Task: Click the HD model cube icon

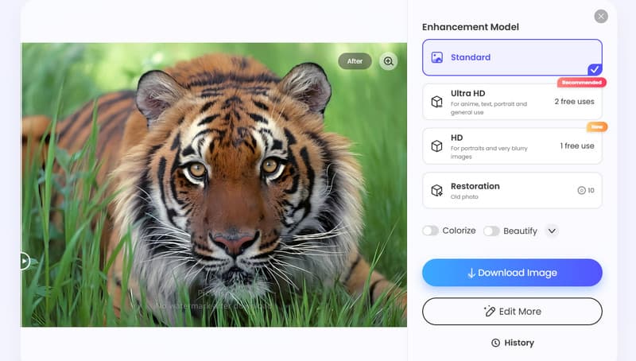Action: 436,146
